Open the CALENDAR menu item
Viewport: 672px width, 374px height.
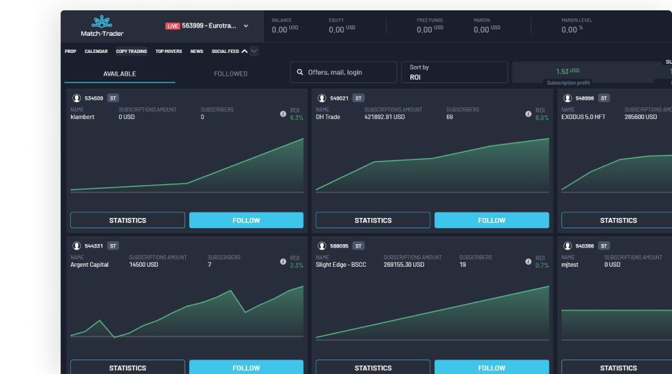[x=96, y=52]
